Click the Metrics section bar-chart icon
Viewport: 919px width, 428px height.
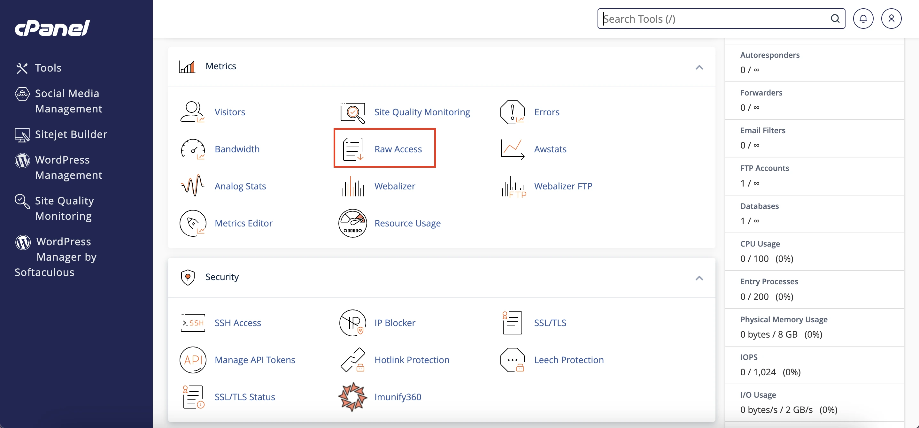[x=187, y=66]
